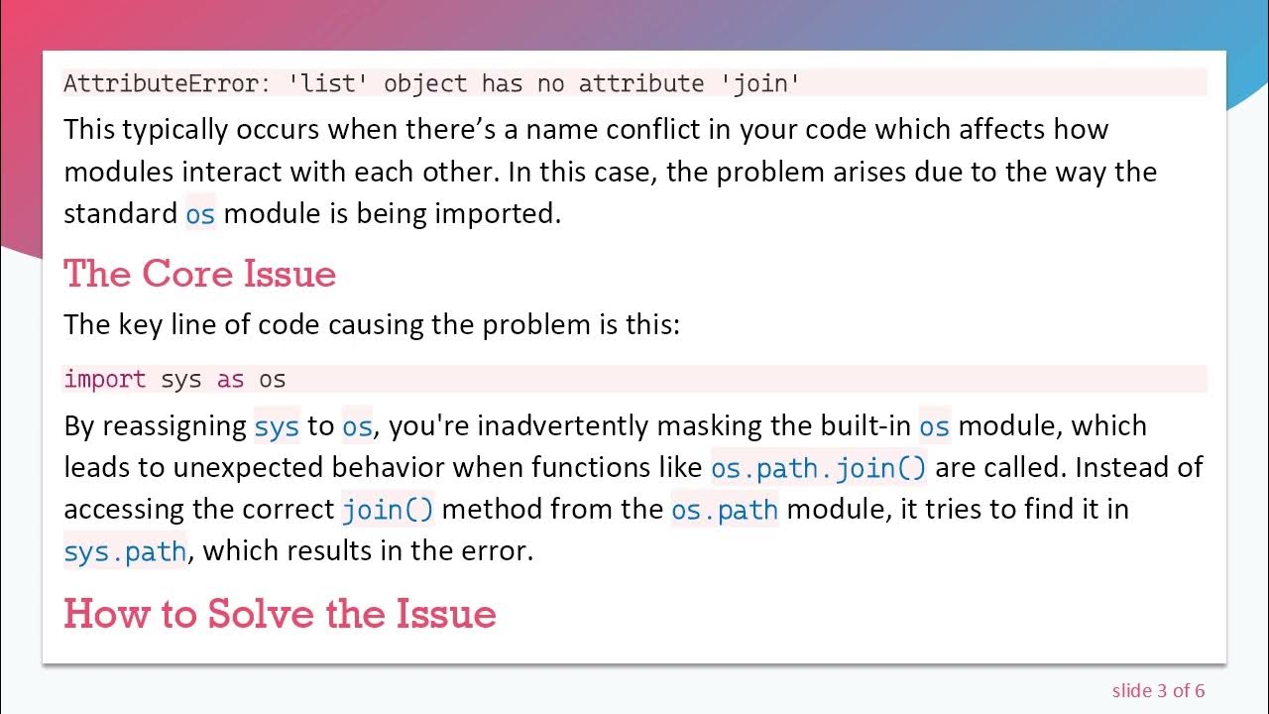Click the AttributeError code line at top

pyautogui.click(x=431, y=83)
